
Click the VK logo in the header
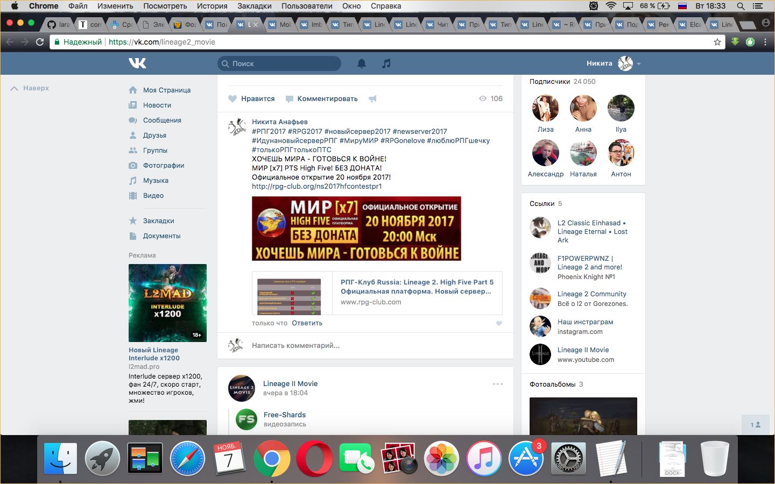click(138, 63)
